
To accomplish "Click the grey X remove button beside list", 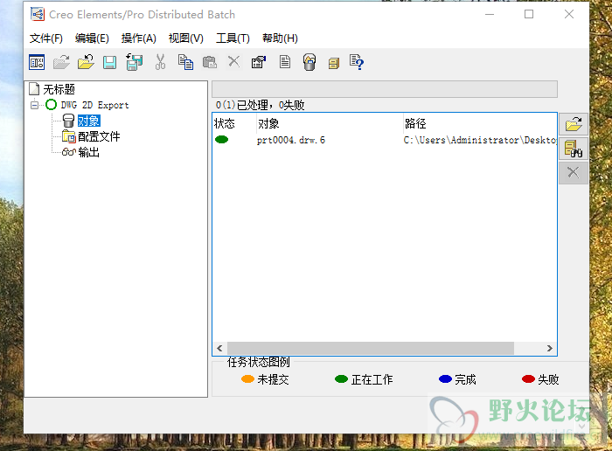I will [574, 172].
